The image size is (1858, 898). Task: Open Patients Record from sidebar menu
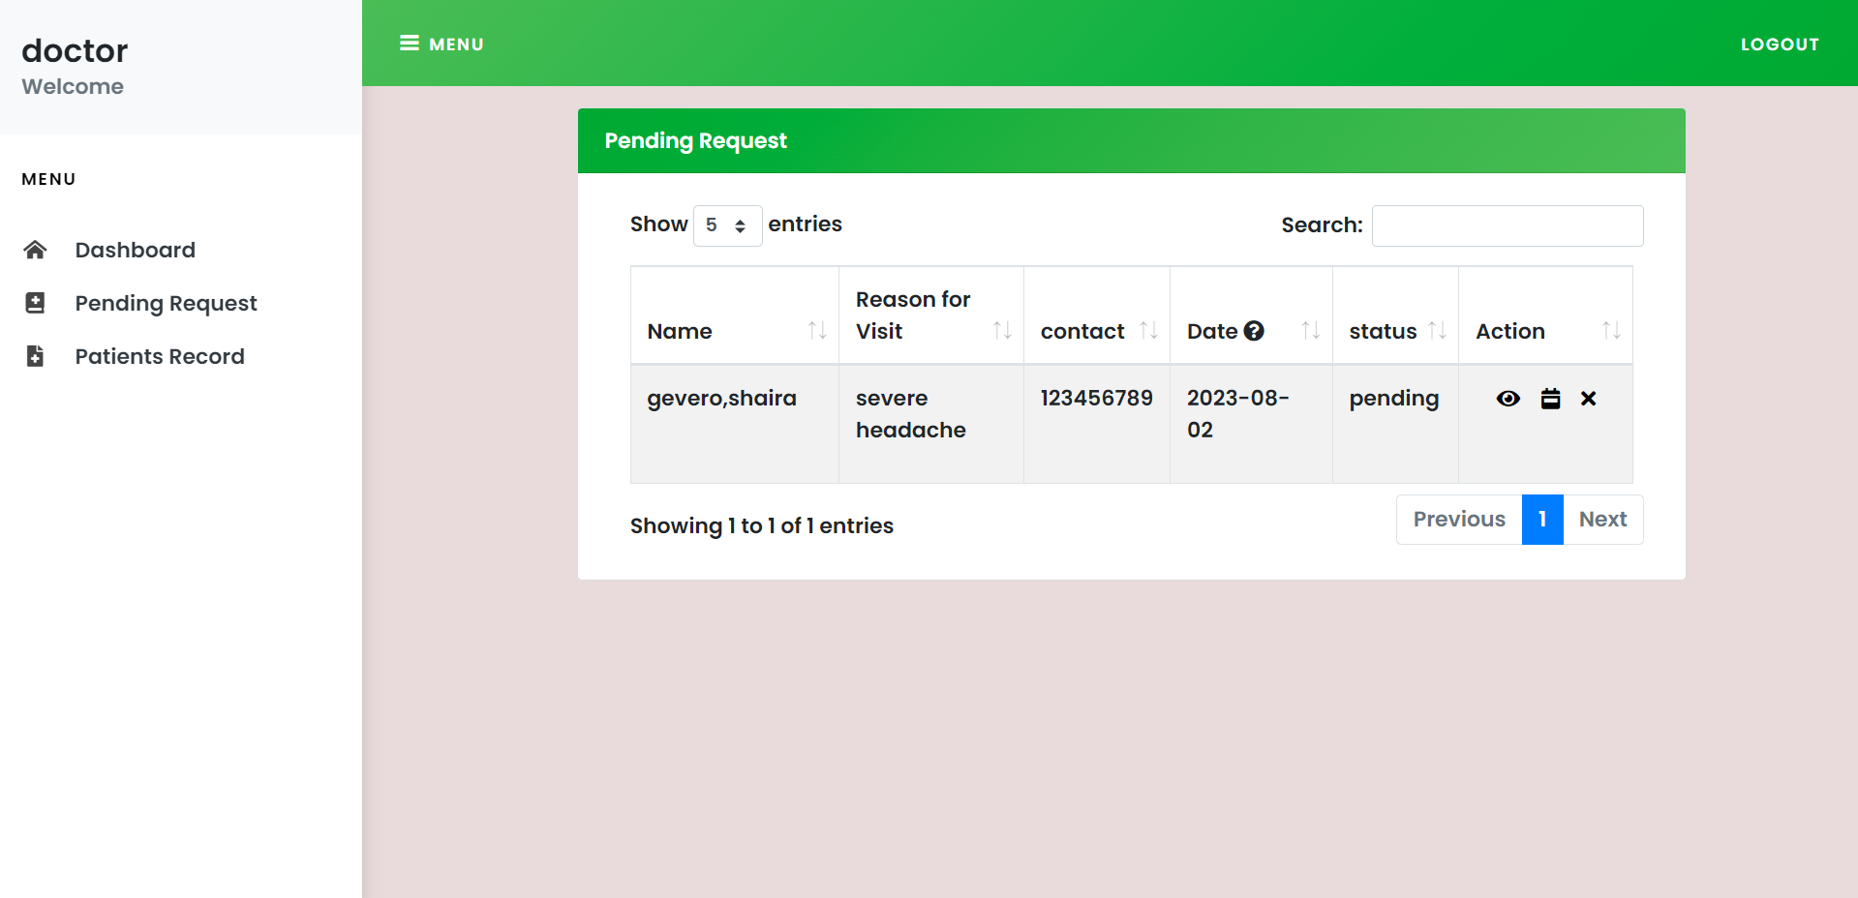pos(160,356)
